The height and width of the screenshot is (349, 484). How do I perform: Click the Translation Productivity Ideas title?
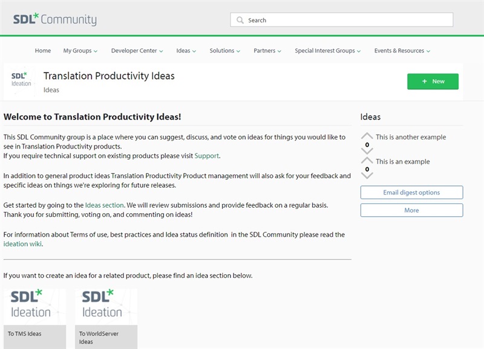(109, 75)
